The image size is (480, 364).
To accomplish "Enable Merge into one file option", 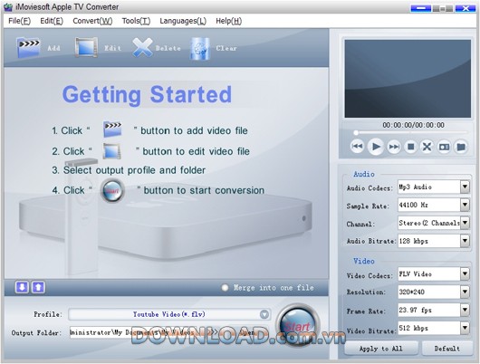I will click(x=225, y=288).
